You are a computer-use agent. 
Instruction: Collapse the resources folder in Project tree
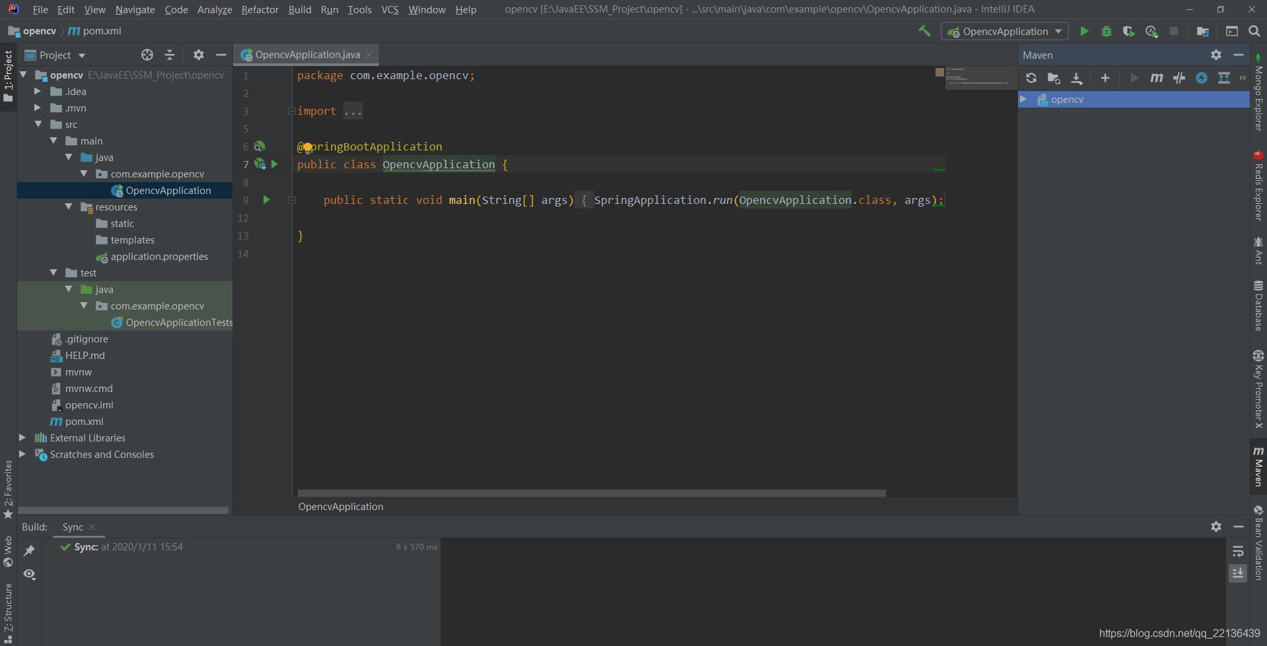click(69, 207)
